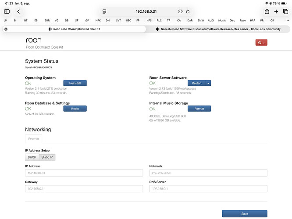Viewport: 292px width, 219px height.
Task: Open the AUDI bookmark
Action: [x=211, y=21]
